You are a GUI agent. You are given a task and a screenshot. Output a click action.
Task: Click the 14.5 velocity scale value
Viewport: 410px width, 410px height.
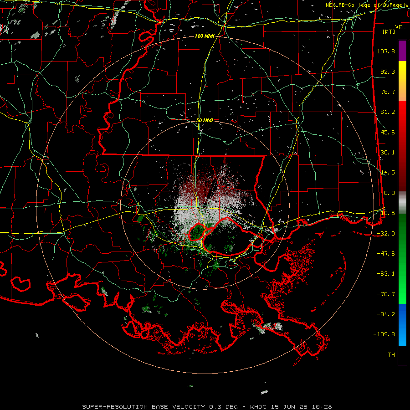point(388,173)
